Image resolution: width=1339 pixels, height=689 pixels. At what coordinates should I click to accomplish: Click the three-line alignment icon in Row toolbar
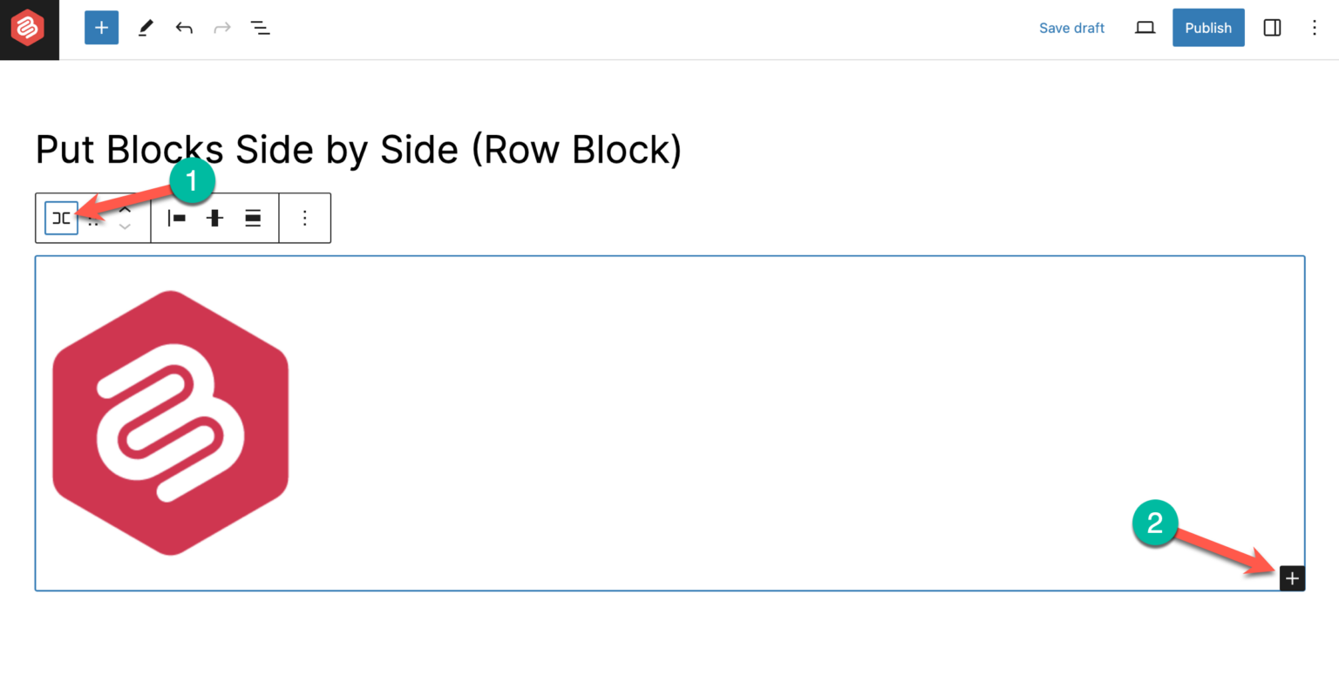click(252, 218)
